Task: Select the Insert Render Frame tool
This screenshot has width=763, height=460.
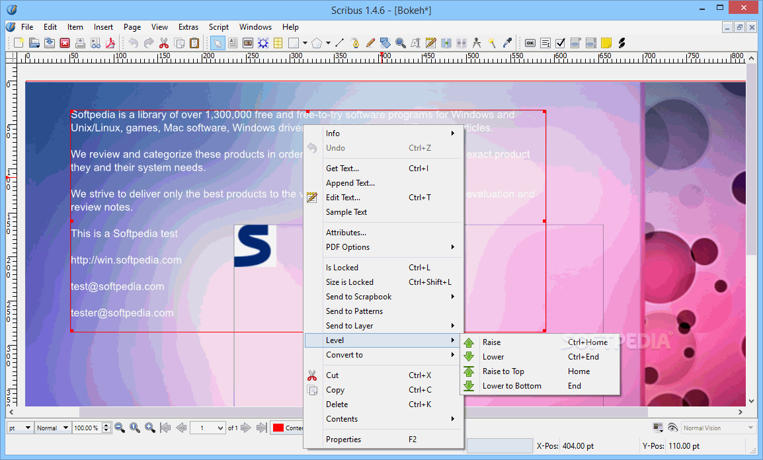Action: 262,43
